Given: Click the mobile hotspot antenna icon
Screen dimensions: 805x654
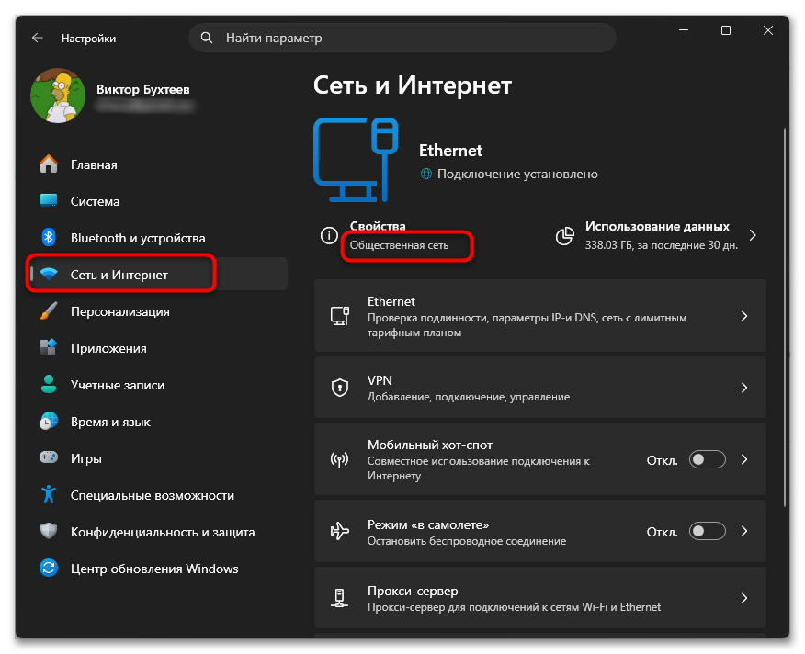Looking at the screenshot, I should (x=339, y=459).
